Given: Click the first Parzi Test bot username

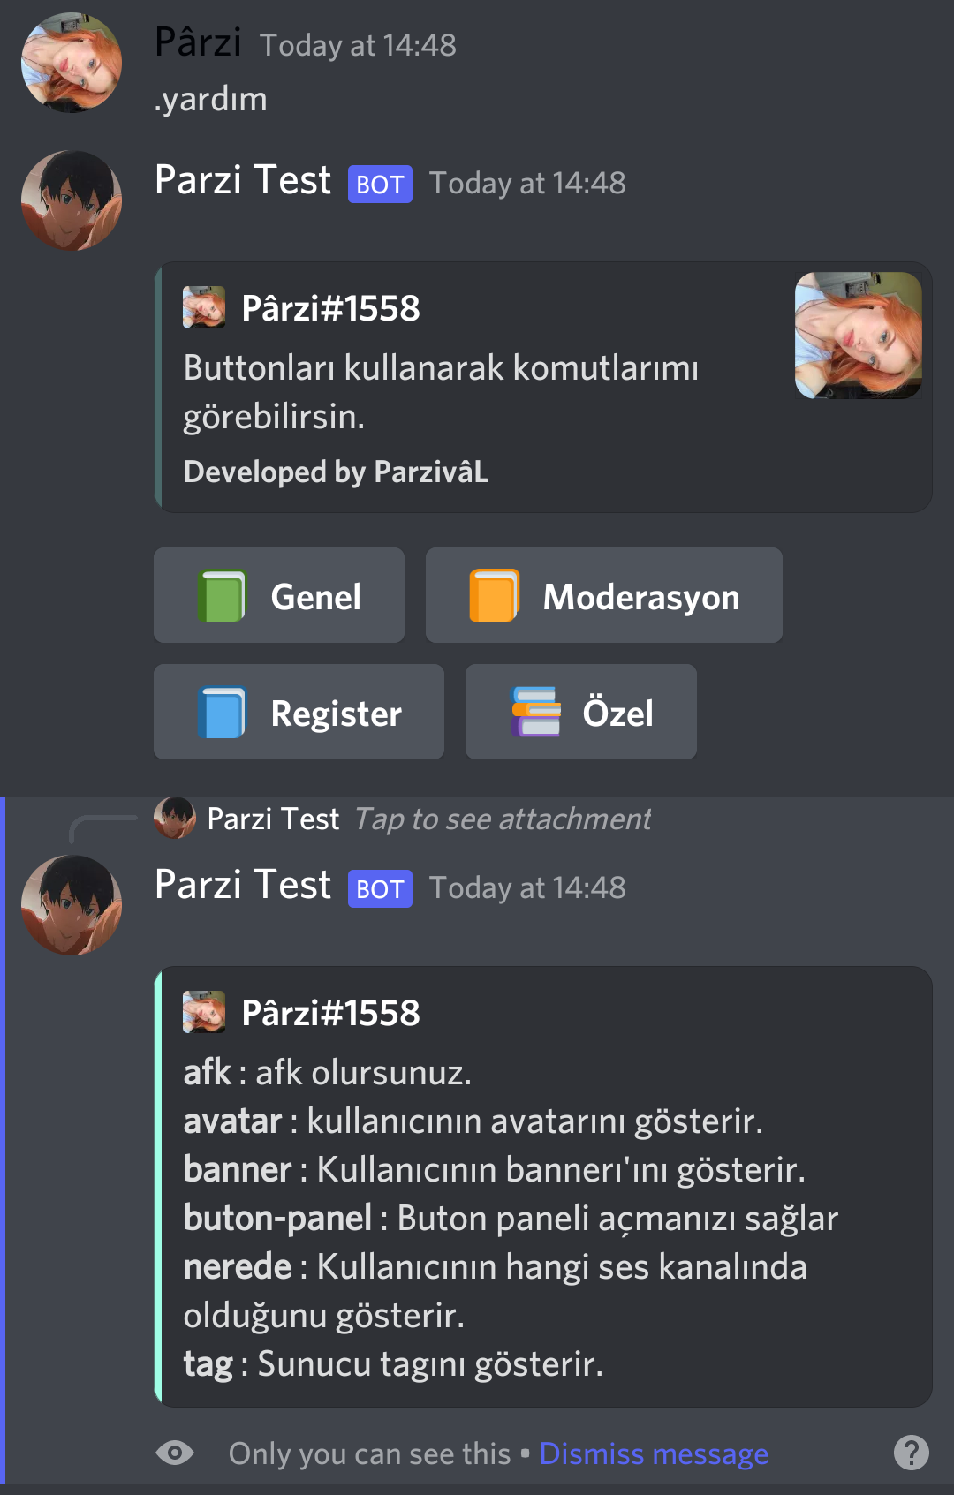Looking at the screenshot, I should [243, 180].
